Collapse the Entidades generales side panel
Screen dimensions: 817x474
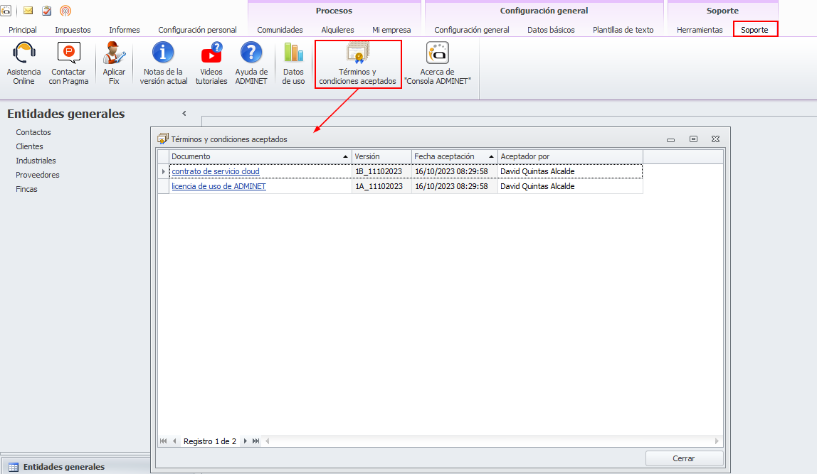184,114
